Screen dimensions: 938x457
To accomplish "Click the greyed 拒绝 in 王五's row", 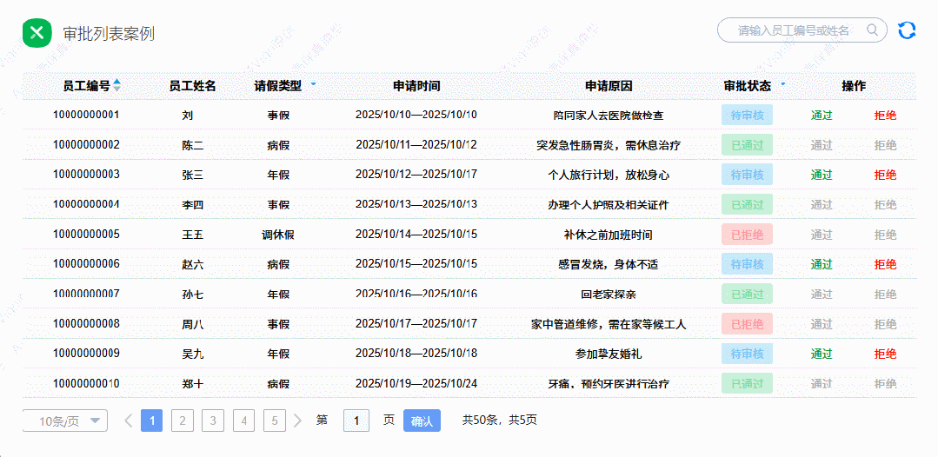I will pyautogui.click(x=885, y=235).
